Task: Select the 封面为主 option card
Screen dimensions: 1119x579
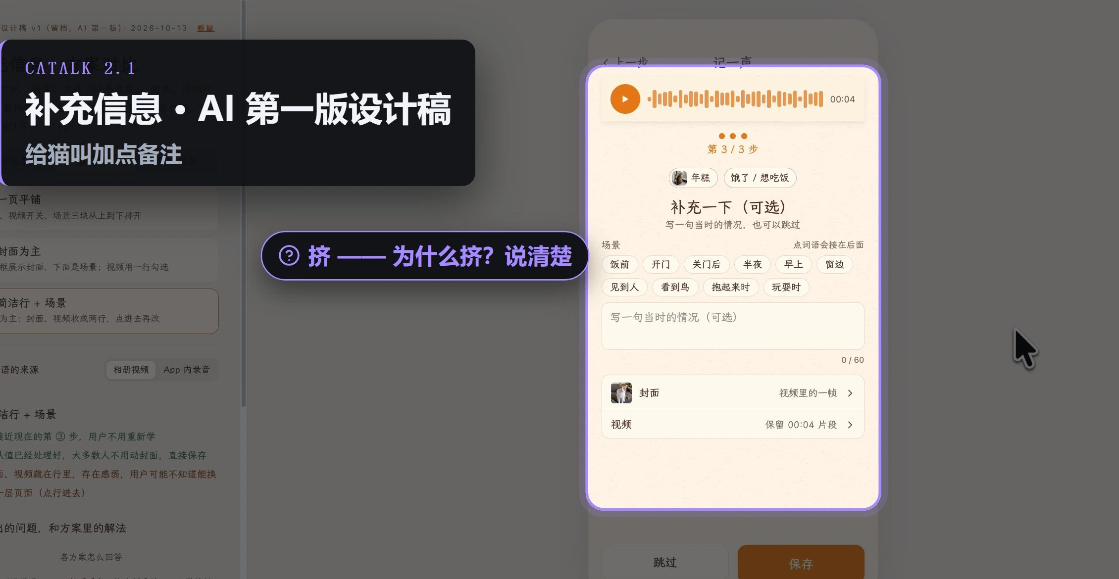Action: click(109, 259)
